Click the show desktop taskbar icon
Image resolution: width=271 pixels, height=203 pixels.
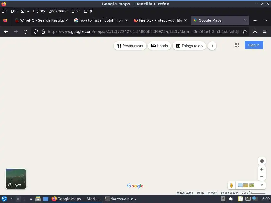[46, 199]
